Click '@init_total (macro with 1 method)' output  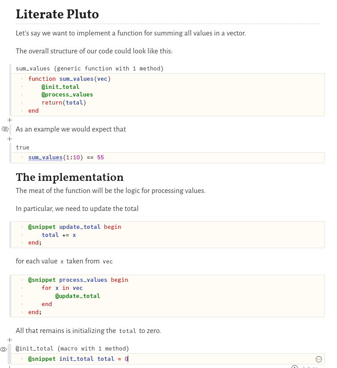72,349
